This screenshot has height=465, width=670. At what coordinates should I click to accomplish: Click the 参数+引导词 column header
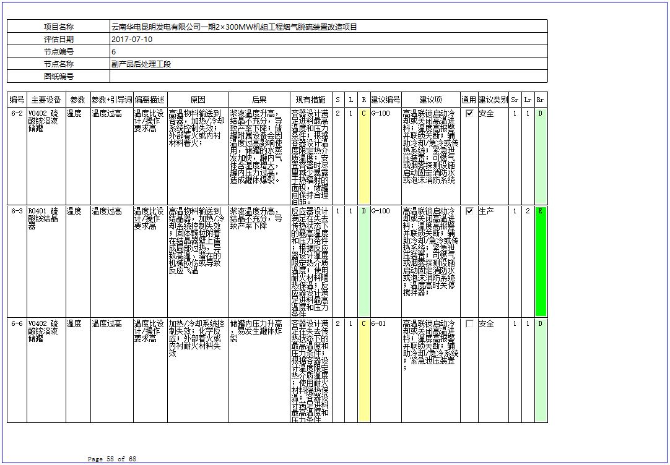[112, 100]
